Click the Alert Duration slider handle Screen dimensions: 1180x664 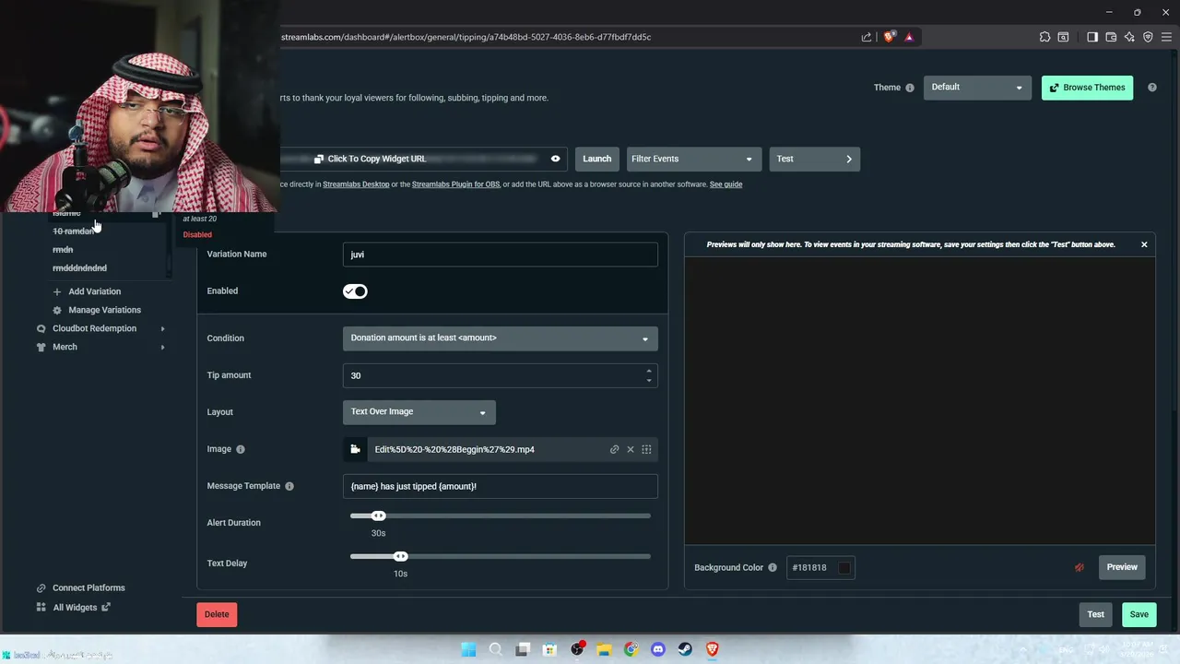[378, 516]
